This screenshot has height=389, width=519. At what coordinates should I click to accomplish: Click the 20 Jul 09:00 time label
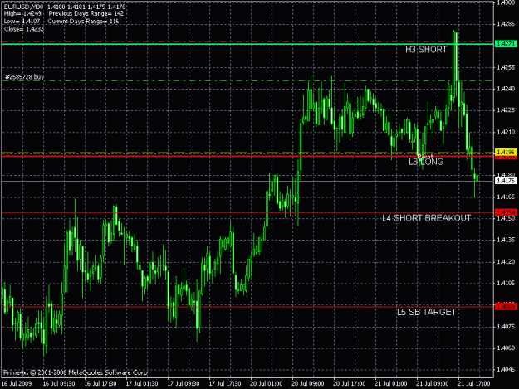308,384
